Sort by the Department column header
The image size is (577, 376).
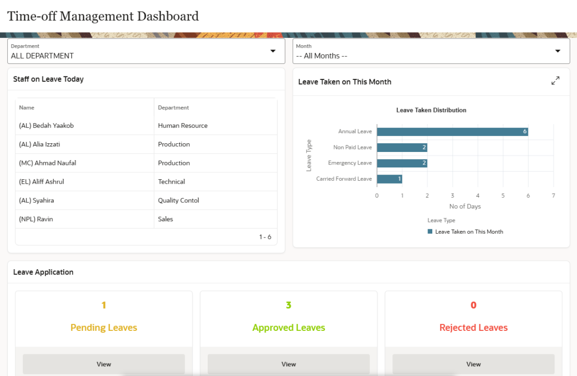coord(174,108)
